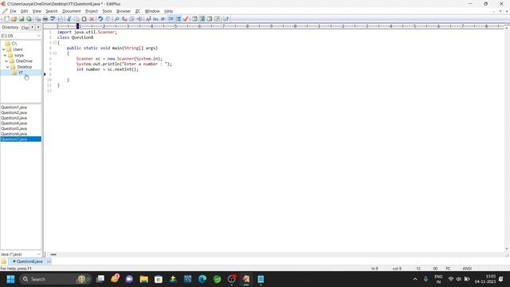This screenshot has width=510, height=287.
Task: Click the Open file folder icon
Action: click(x=14, y=19)
